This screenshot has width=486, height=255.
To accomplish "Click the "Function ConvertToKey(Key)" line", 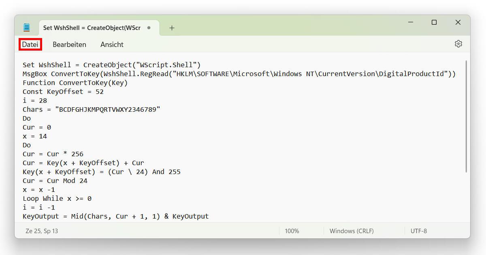I will coord(75,83).
